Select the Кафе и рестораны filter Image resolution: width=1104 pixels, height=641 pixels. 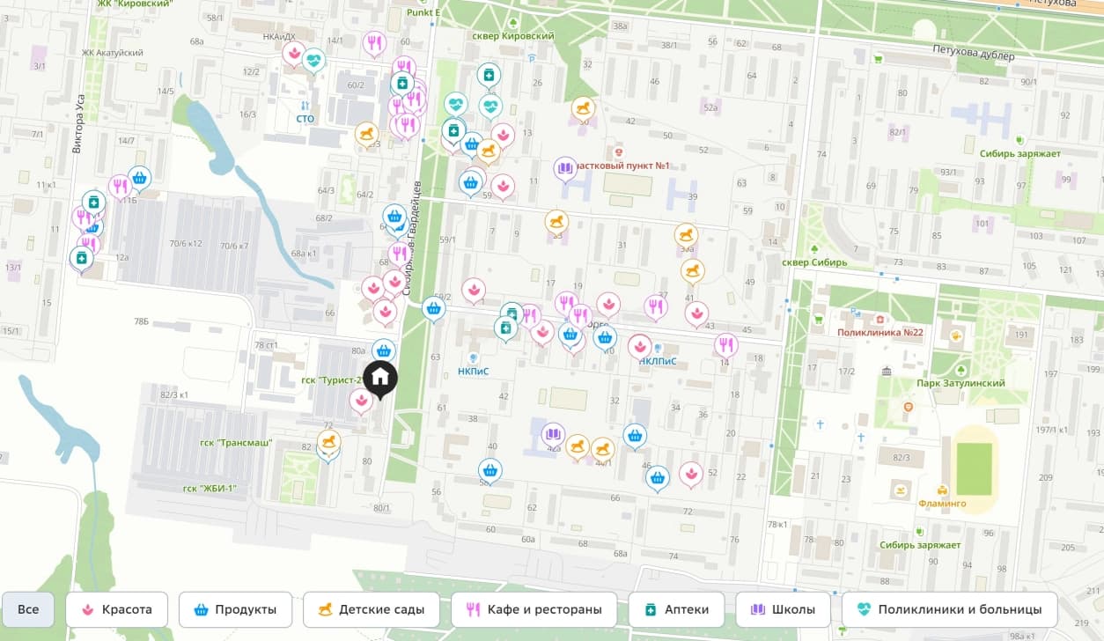534,609
